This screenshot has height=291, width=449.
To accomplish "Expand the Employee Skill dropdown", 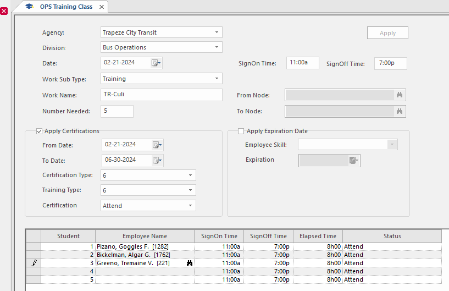I will 392,145.
